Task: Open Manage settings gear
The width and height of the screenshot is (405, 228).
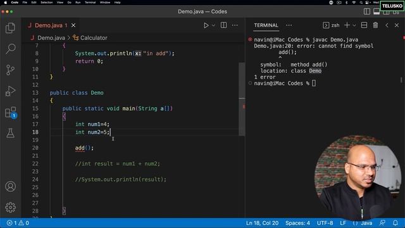Action: [10, 207]
